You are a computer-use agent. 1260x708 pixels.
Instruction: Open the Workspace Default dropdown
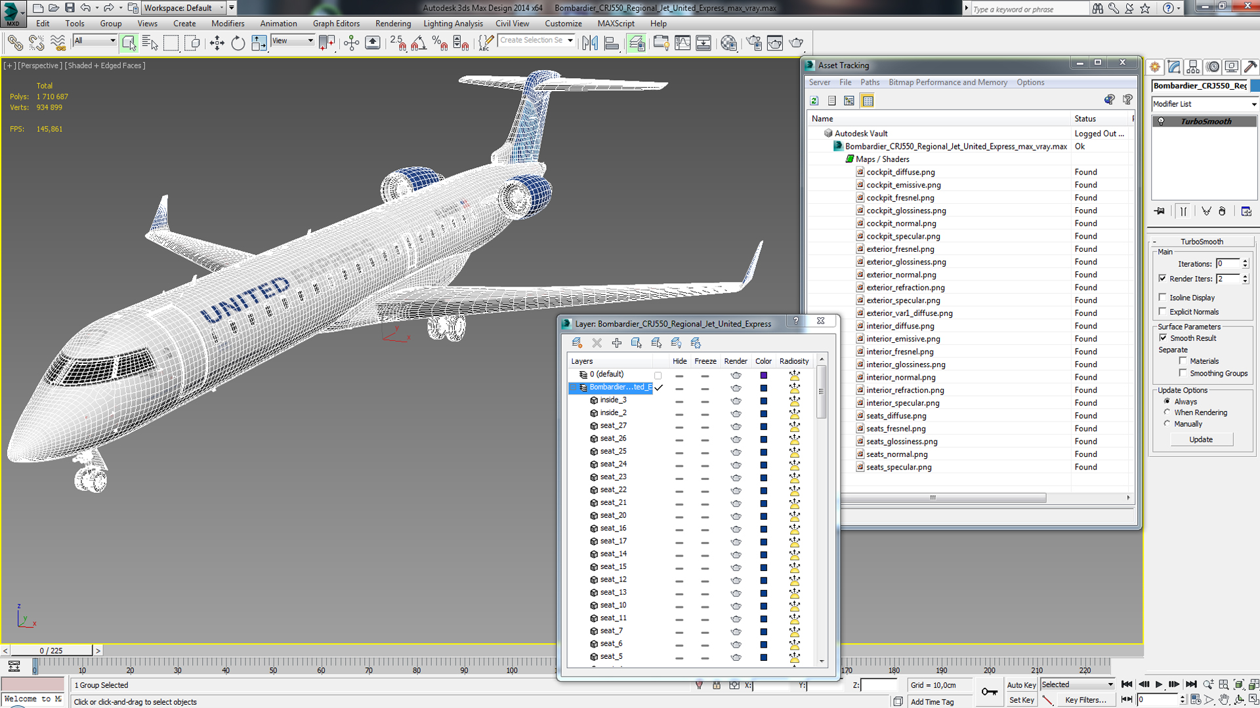[x=185, y=8]
